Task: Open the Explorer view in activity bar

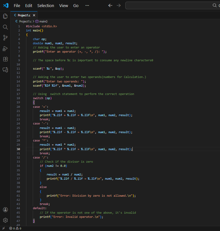Action: 5,16
